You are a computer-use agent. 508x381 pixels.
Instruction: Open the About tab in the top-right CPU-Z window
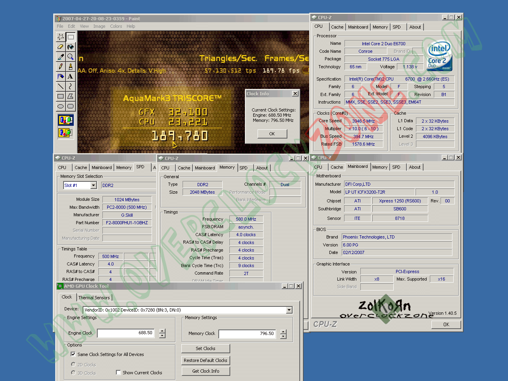coord(415,27)
